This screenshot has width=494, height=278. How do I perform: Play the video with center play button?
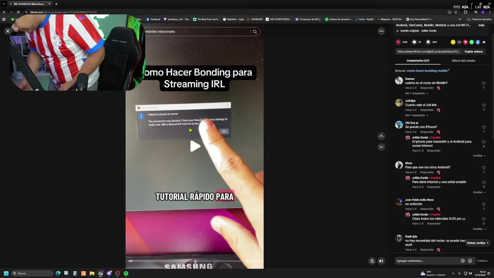195,146
